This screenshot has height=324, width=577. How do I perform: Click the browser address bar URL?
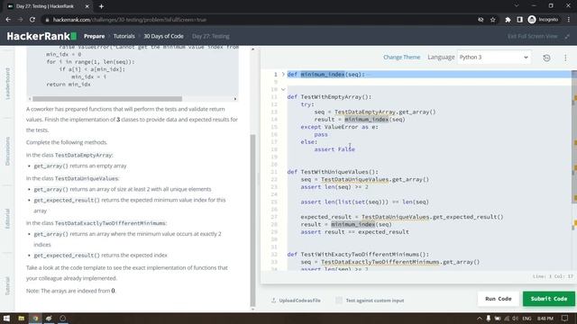point(130,20)
